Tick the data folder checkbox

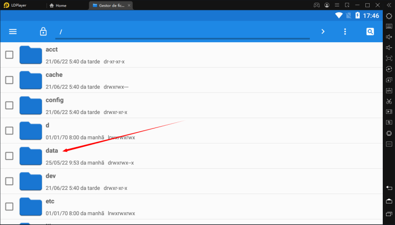tap(9, 156)
